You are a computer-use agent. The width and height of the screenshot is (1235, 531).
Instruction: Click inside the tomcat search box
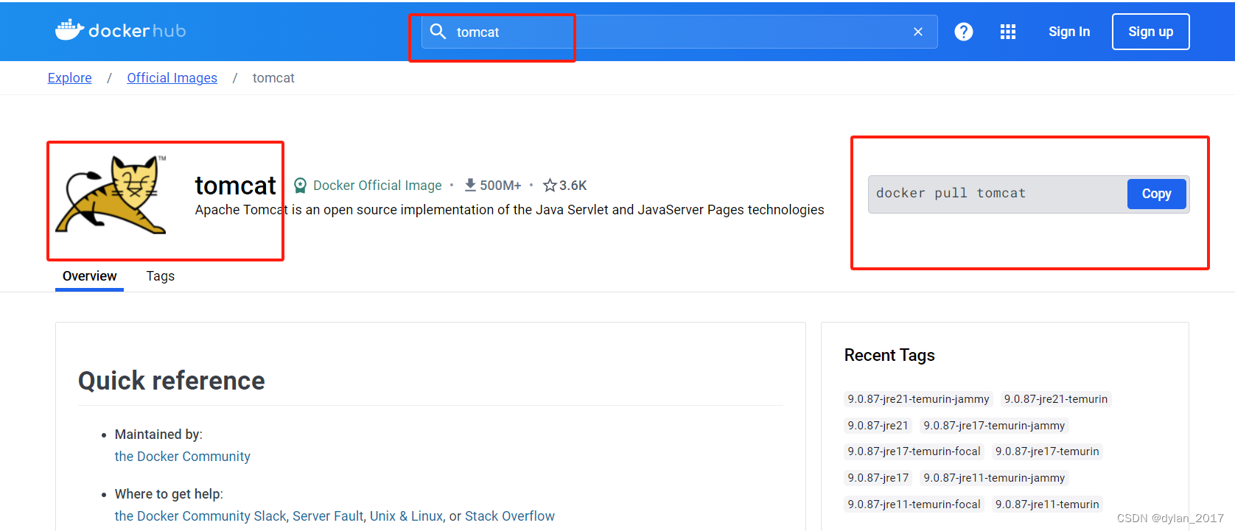[678, 32]
